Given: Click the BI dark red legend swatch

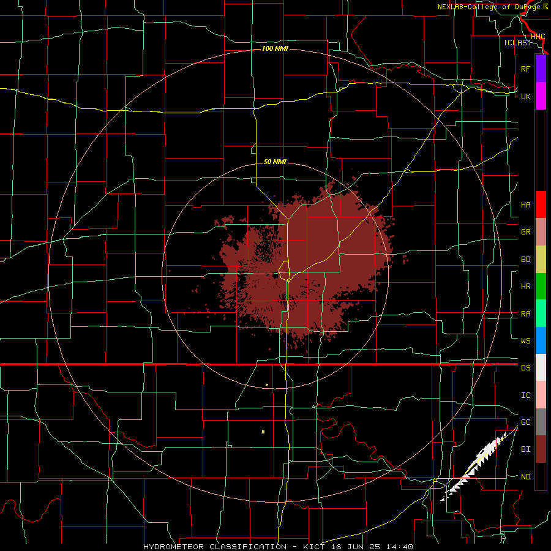Looking at the screenshot, I should (x=541, y=449).
